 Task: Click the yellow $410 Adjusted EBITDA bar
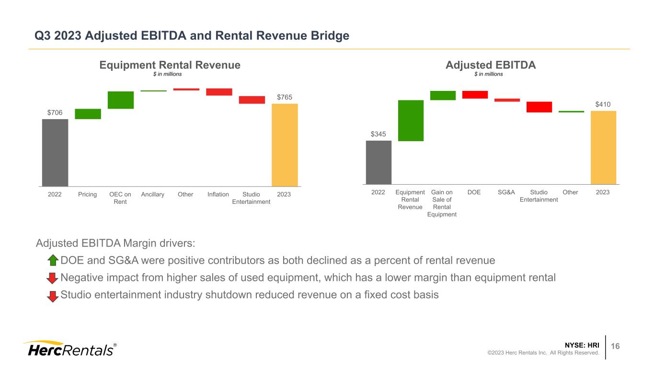point(603,147)
